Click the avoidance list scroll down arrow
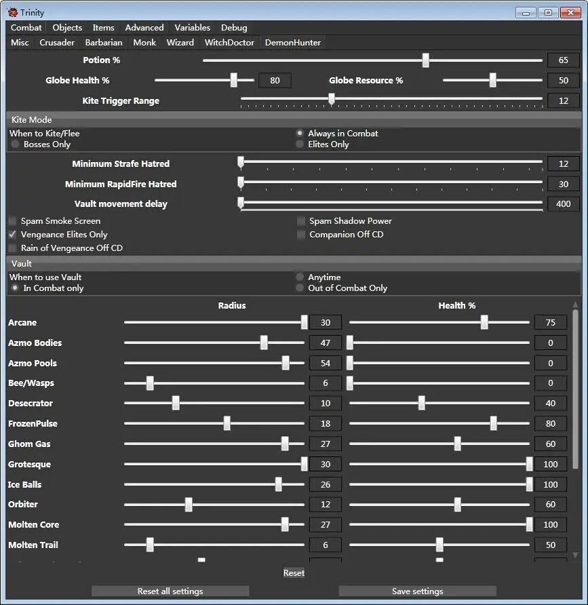This screenshot has width=588, height=605. click(x=575, y=555)
